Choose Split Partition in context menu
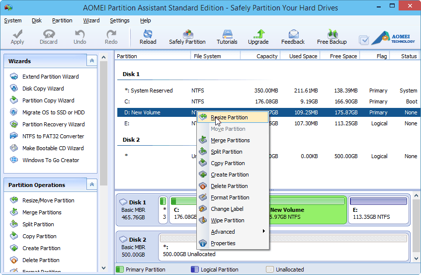 [x=233, y=152]
